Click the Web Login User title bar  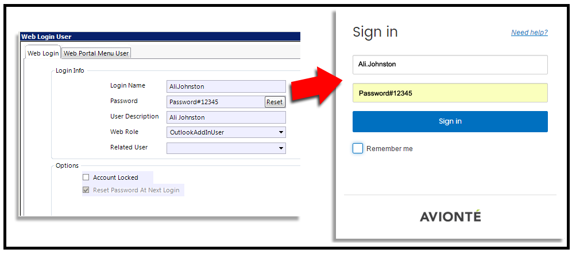tap(160, 37)
